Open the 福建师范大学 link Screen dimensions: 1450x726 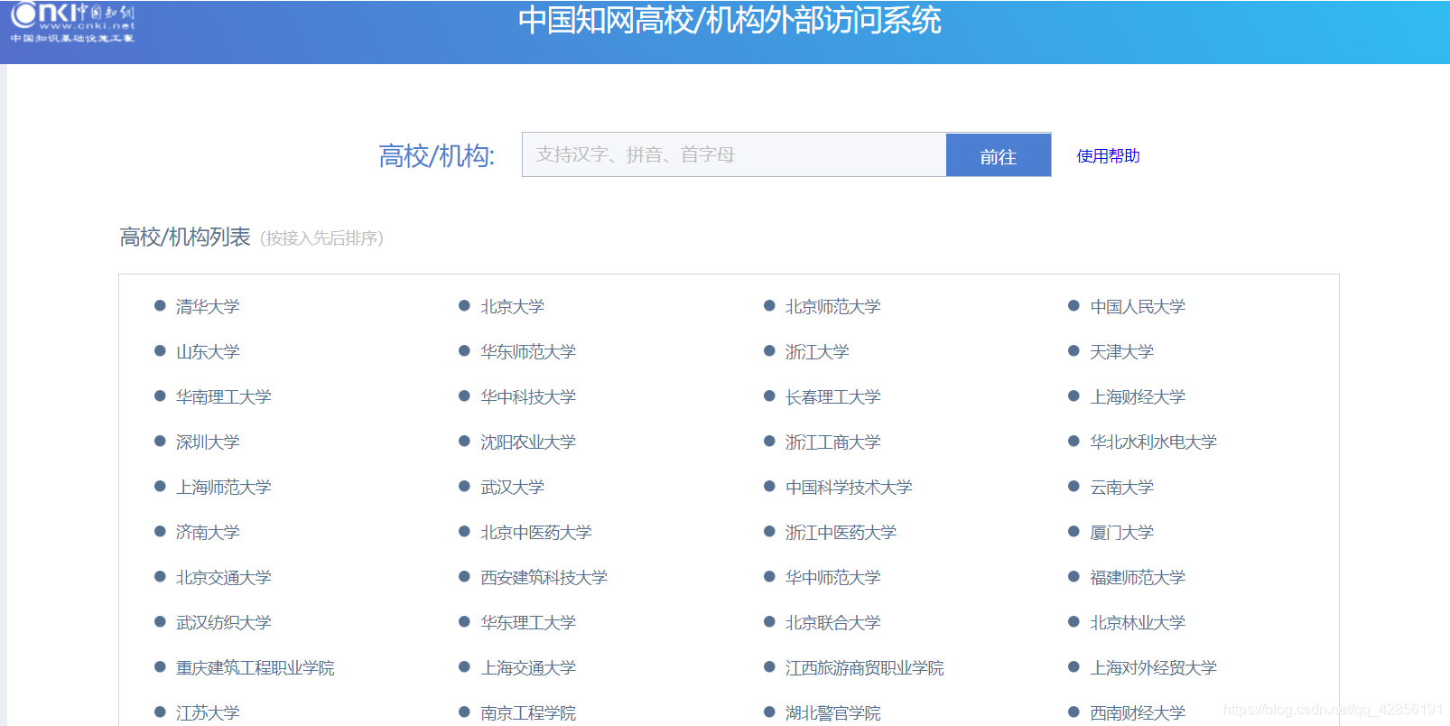pyautogui.click(x=1138, y=578)
